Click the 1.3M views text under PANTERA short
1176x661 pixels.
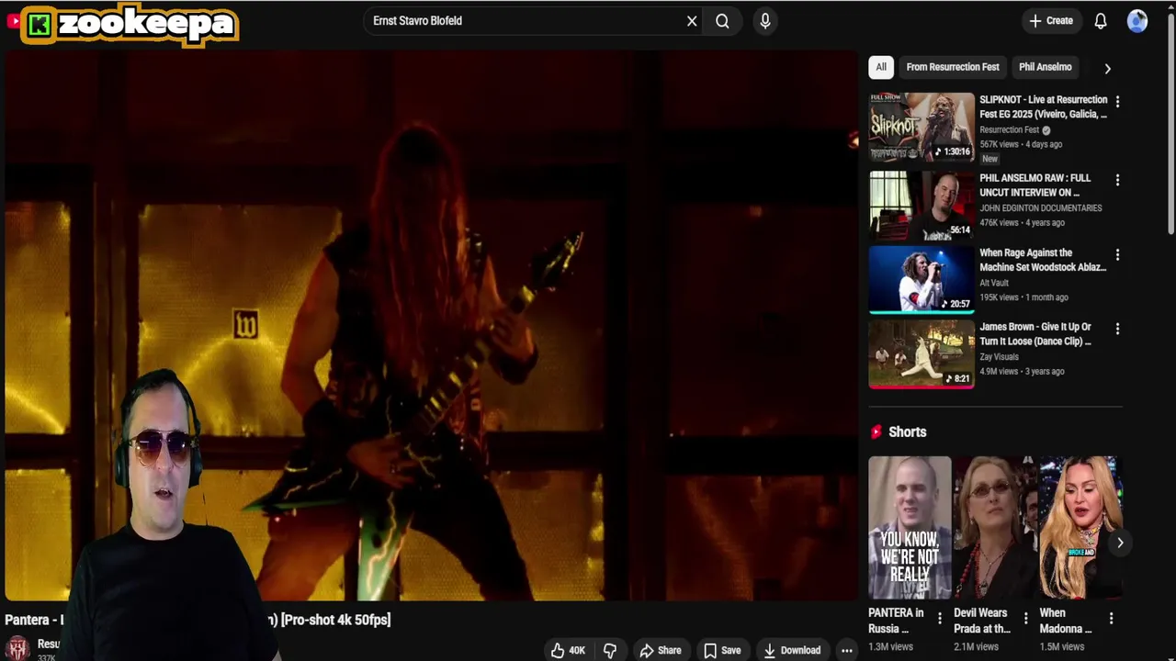[x=890, y=646]
